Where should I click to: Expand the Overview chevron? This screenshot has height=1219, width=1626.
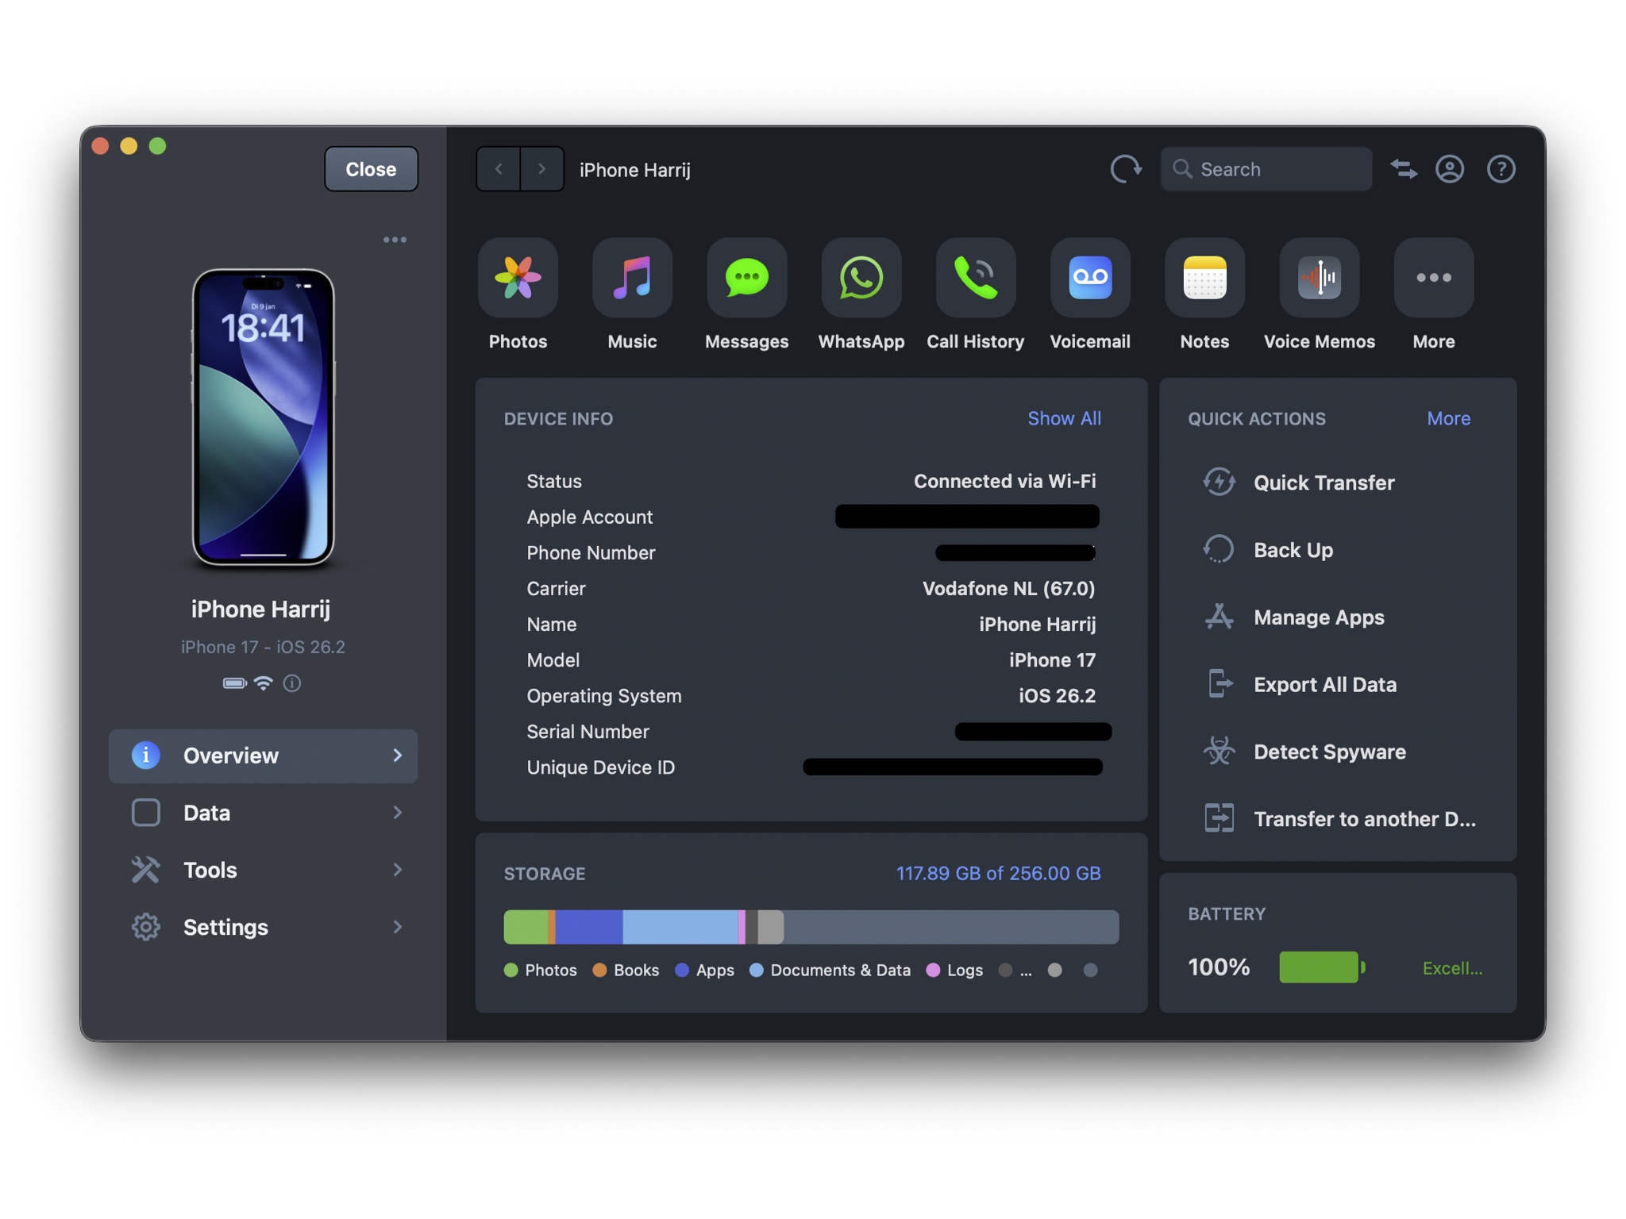pos(397,756)
